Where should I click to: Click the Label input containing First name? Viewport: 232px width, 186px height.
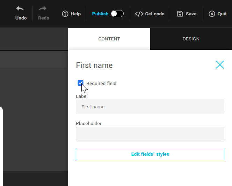[x=150, y=107]
